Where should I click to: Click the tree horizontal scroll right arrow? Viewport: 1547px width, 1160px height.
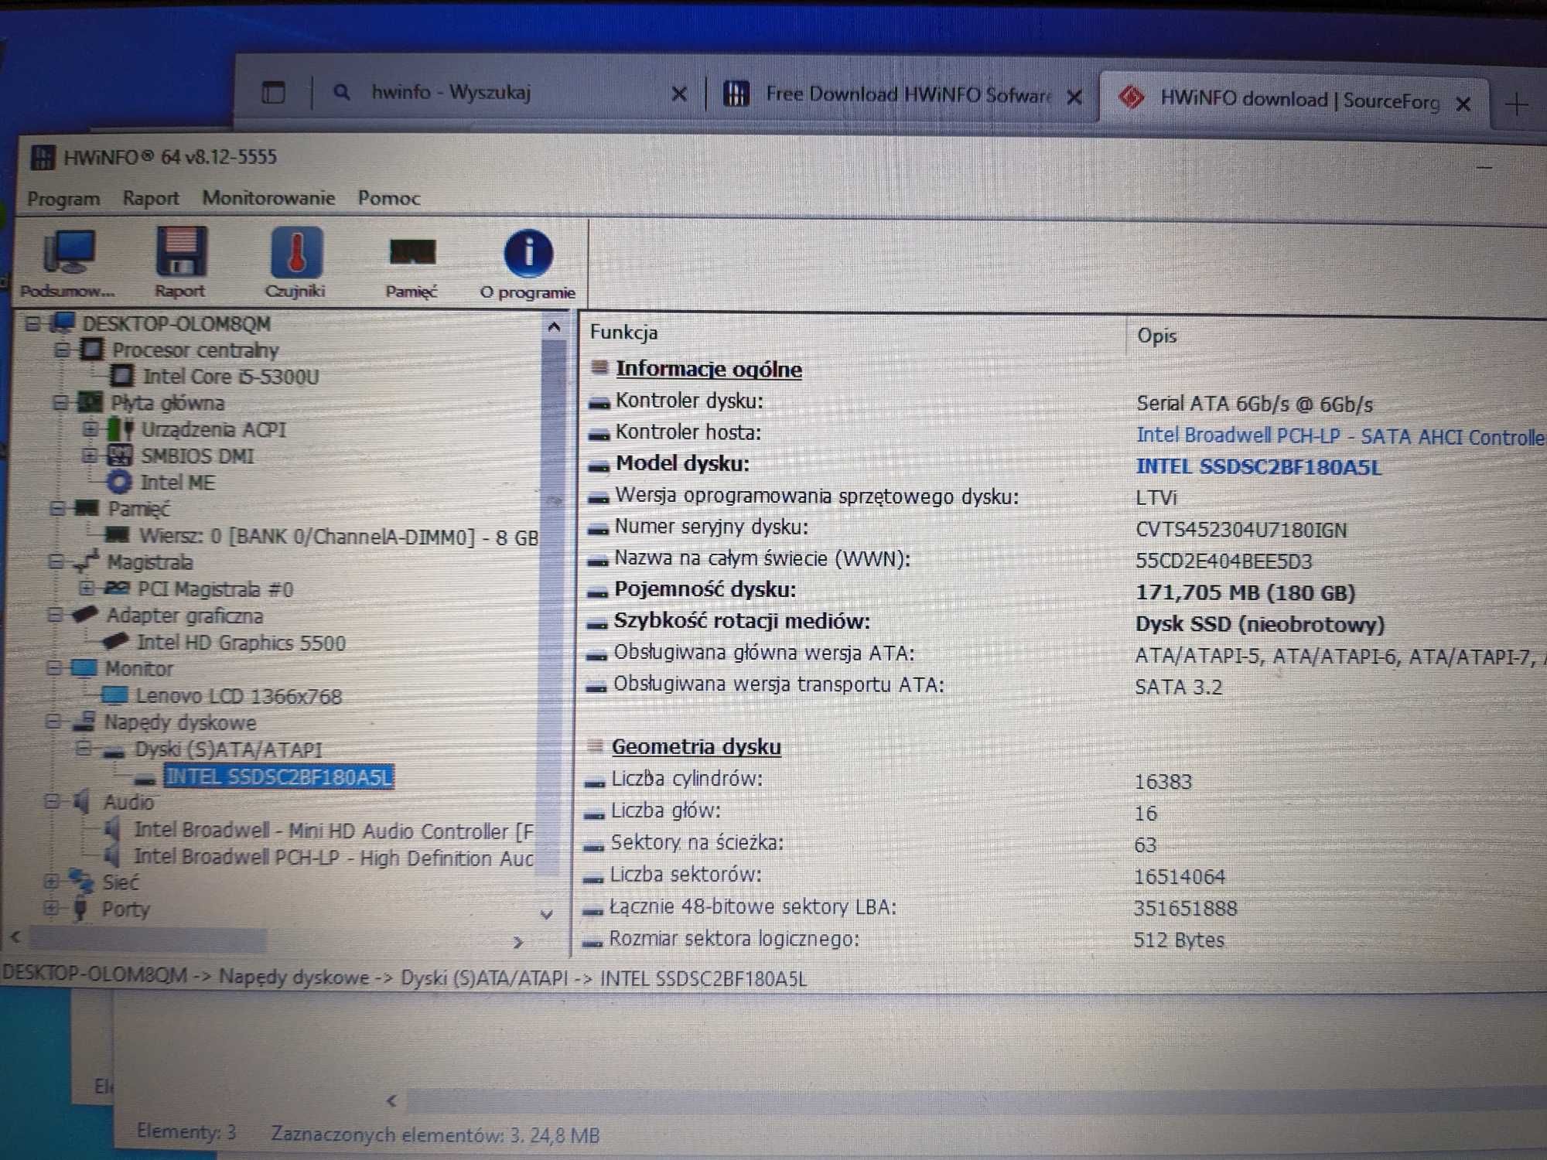pos(517,942)
